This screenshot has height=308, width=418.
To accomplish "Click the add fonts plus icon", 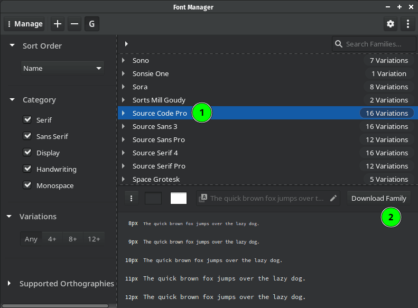I will click(x=58, y=24).
